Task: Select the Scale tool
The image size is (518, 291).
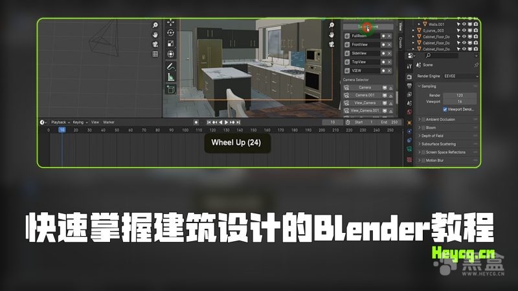Action: (x=170, y=43)
